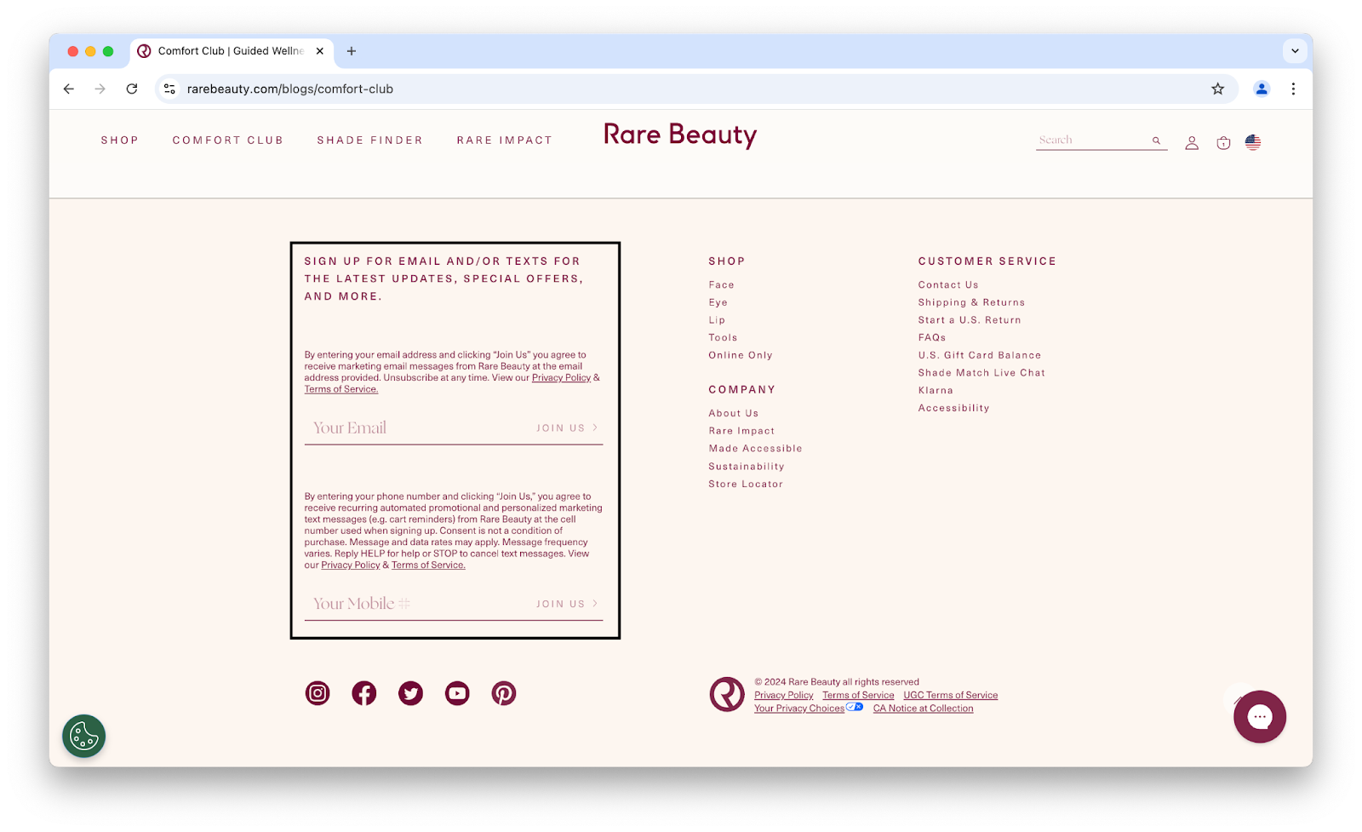Open the About Us link
Viewport: 1362px width, 832px height.
click(x=734, y=413)
